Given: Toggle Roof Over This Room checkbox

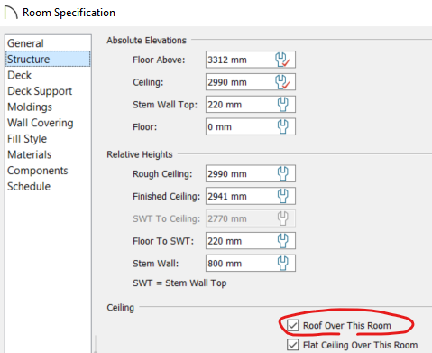Looking at the screenshot, I should (x=292, y=325).
